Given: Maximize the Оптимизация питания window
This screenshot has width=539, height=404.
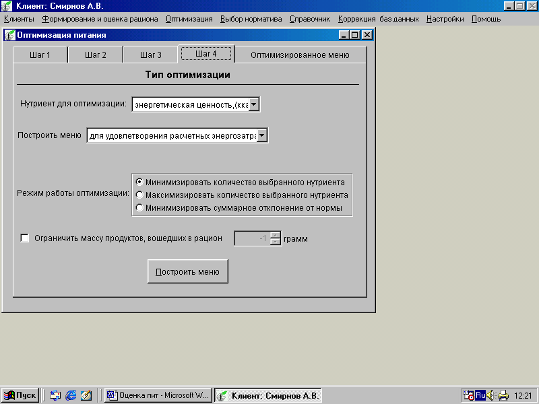Looking at the screenshot, I should [355, 35].
